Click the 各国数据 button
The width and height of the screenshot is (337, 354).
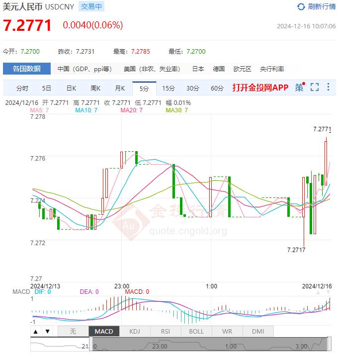[x=27, y=69]
